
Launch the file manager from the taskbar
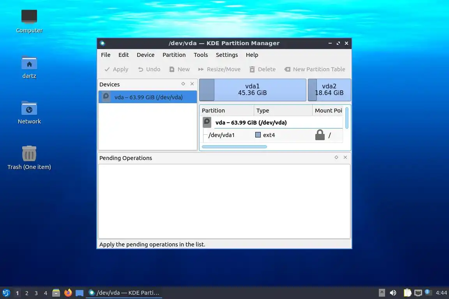coord(56,293)
